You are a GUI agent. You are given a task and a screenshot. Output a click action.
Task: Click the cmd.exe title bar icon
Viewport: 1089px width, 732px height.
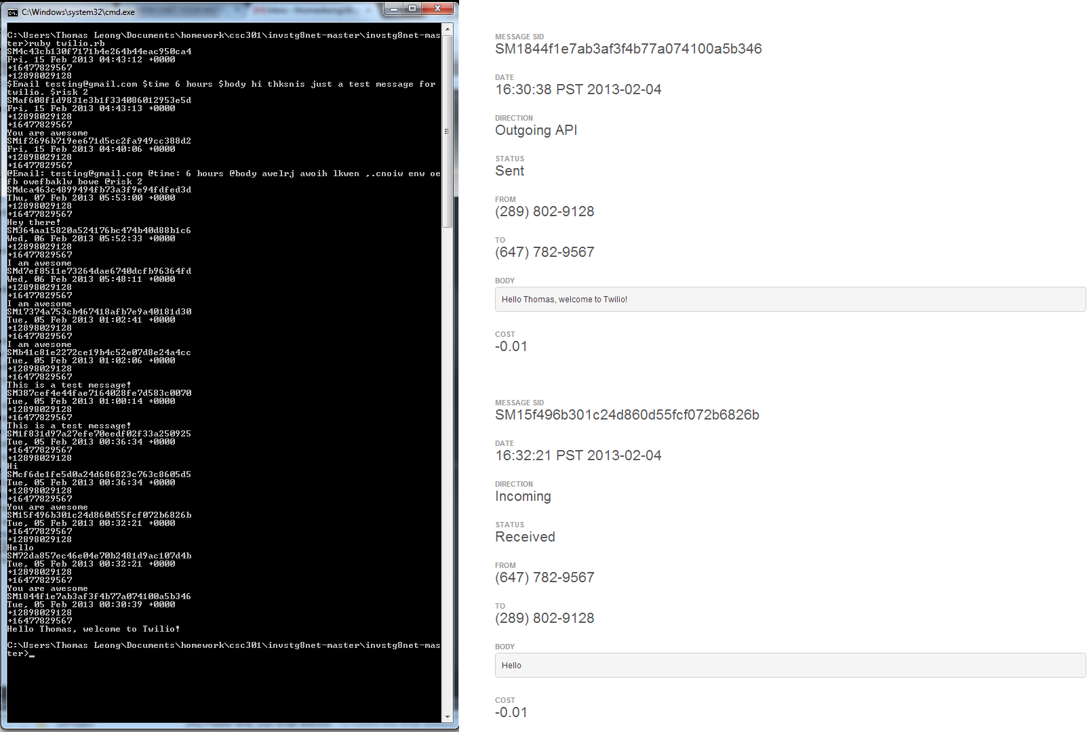click(13, 12)
